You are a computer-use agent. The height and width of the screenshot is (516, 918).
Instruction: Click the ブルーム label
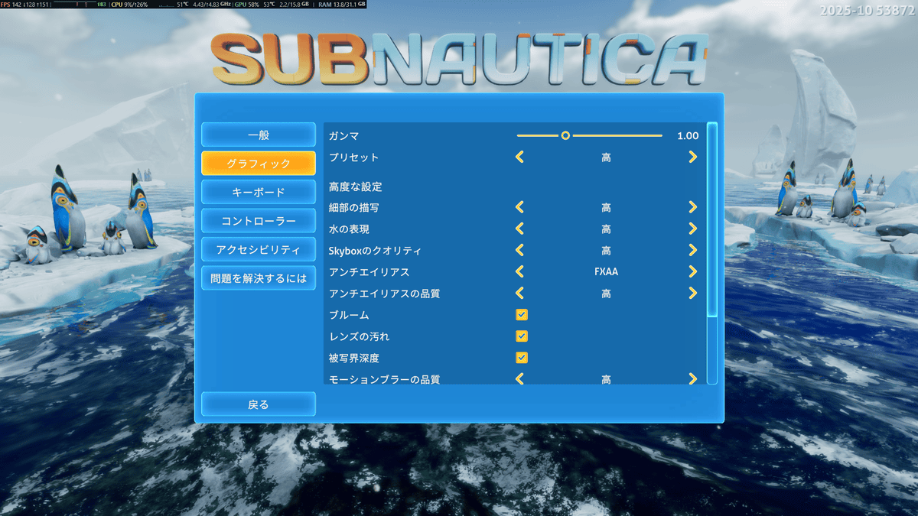(x=349, y=315)
